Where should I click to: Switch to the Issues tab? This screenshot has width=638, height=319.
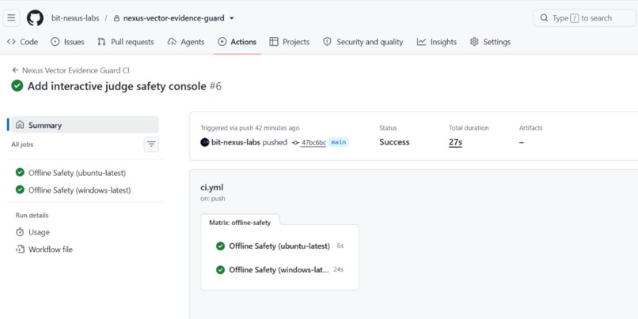click(x=67, y=42)
